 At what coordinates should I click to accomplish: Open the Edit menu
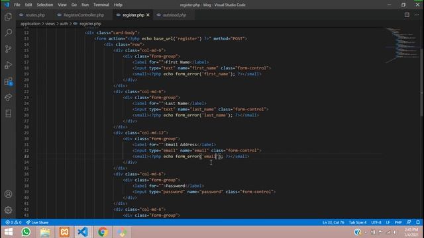coord(28,5)
